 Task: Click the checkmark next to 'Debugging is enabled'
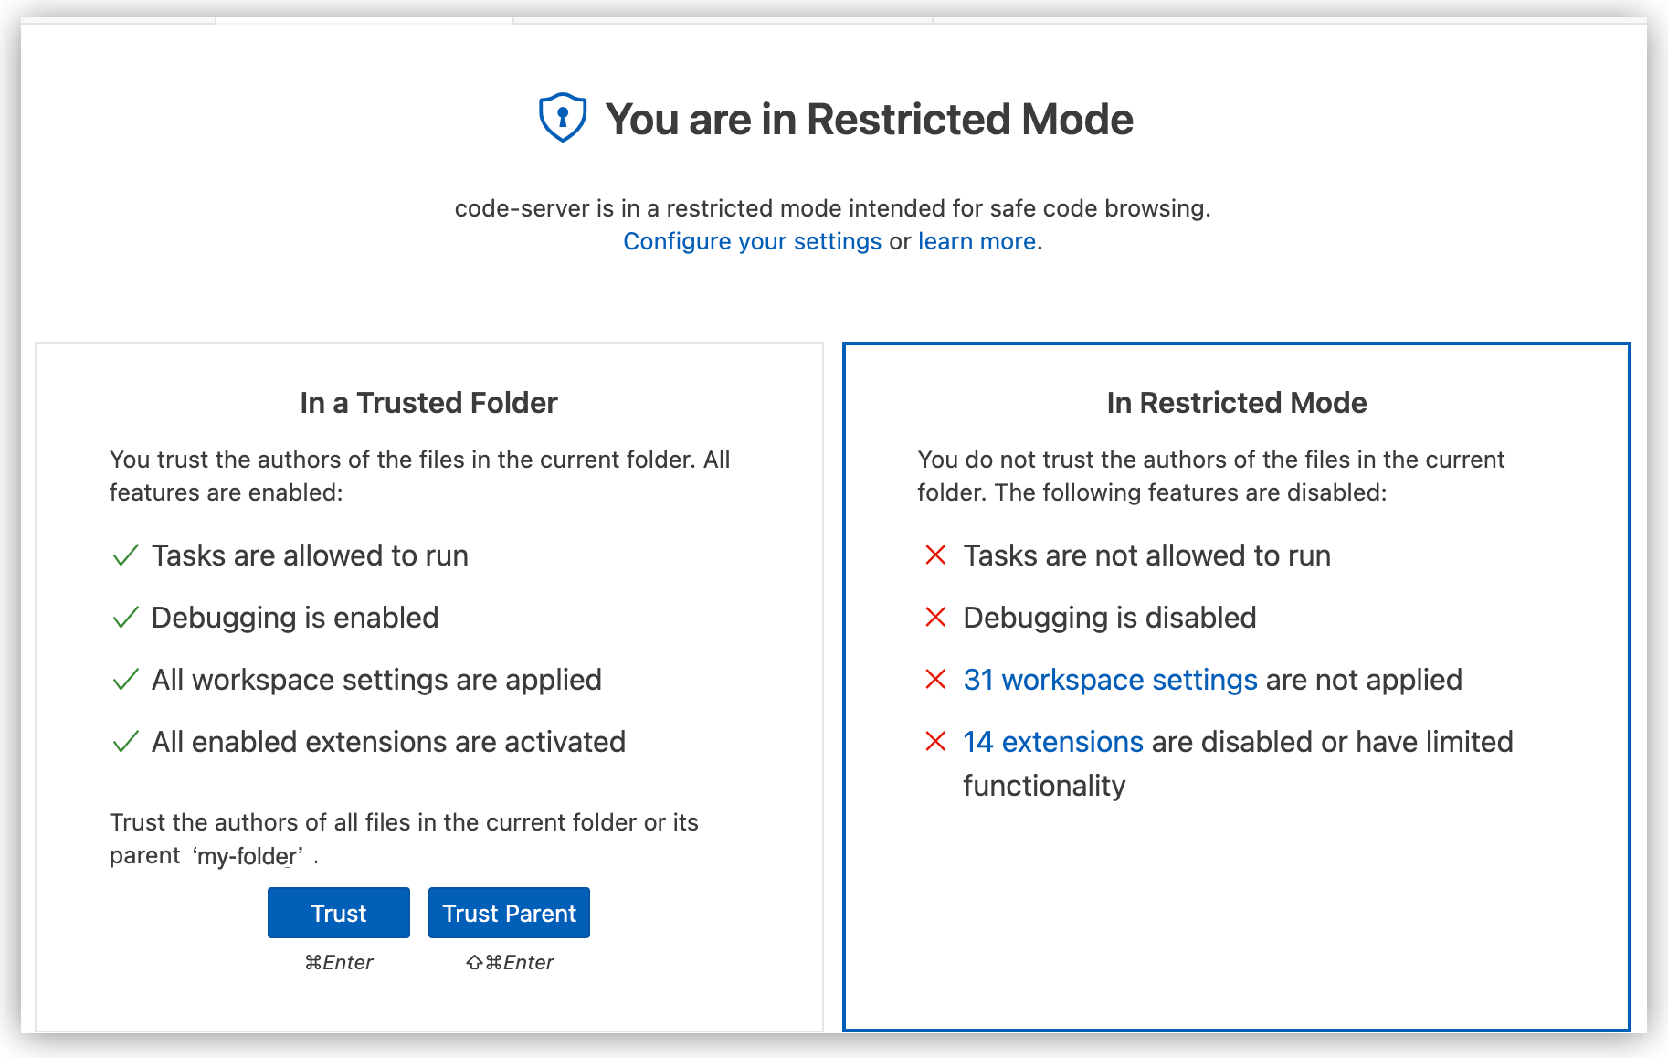pos(124,617)
